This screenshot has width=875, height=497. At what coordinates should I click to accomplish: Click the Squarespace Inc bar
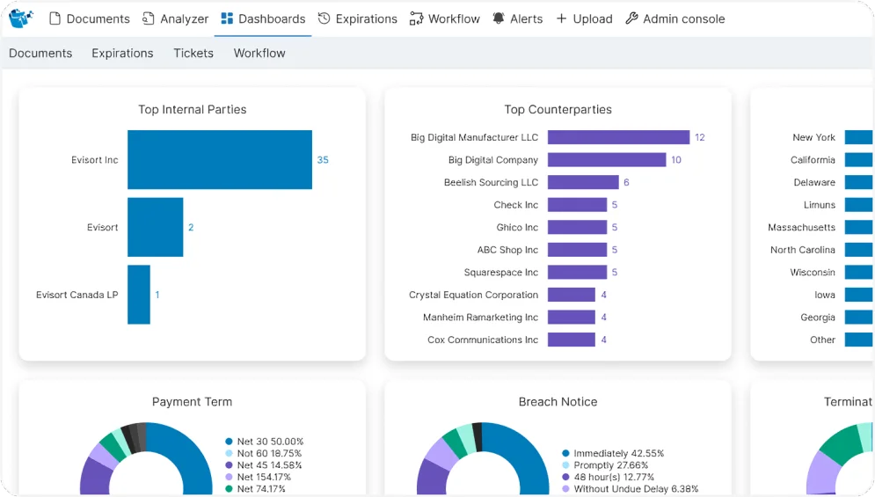click(577, 272)
